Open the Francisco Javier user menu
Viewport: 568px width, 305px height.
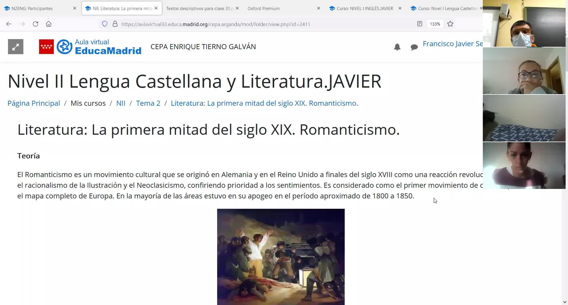[453, 44]
